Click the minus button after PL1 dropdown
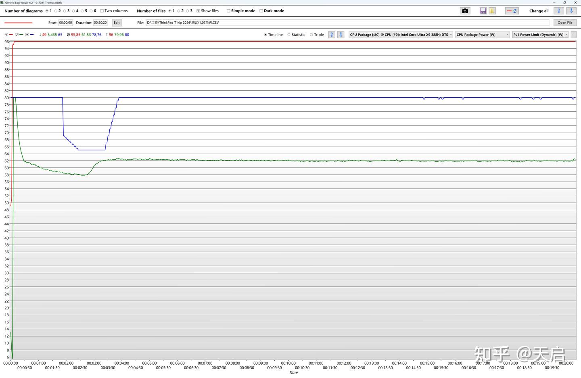Viewport: 581px width, 378px height. coord(573,35)
